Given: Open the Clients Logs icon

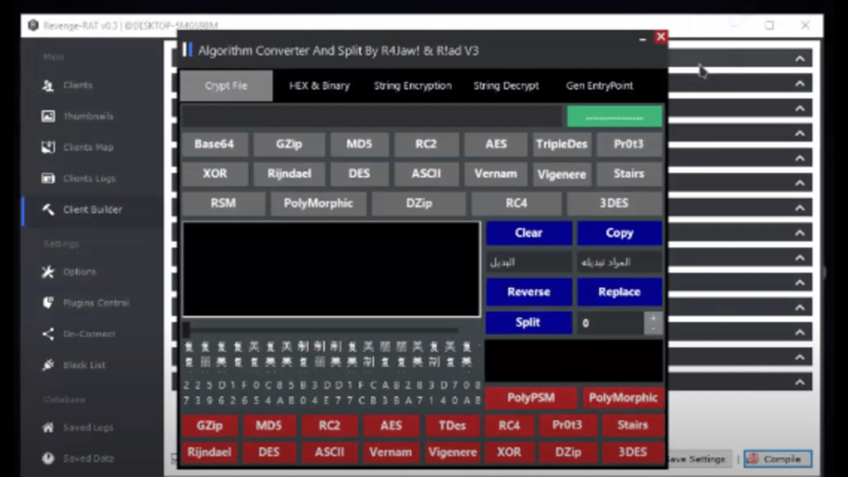Looking at the screenshot, I should click(x=48, y=179).
